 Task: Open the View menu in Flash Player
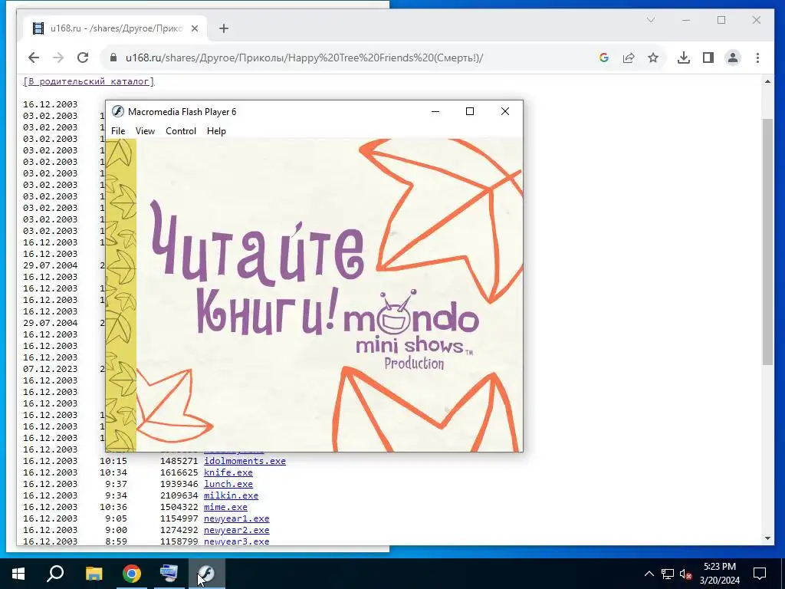click(x=145, y=130)
